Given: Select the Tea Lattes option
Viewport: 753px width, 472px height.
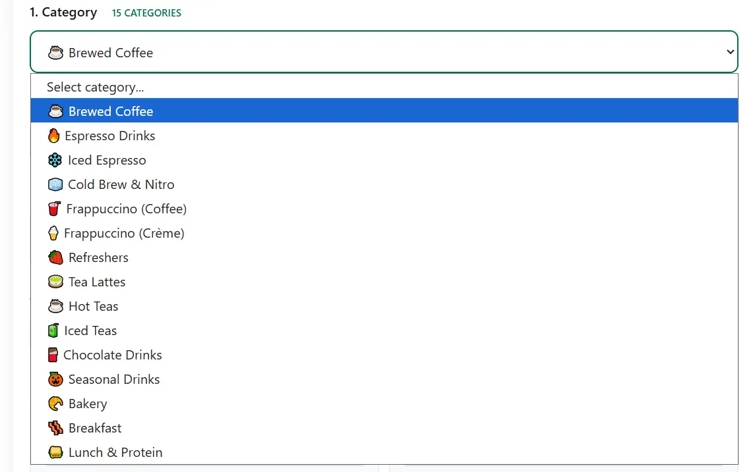Looking at the screenshot, I should pyautogui.click(x=96, y=282).
